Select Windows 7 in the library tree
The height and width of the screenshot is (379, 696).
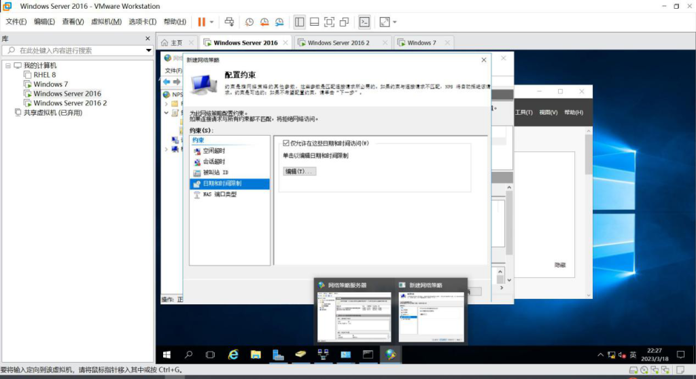(x=50, y=84)
